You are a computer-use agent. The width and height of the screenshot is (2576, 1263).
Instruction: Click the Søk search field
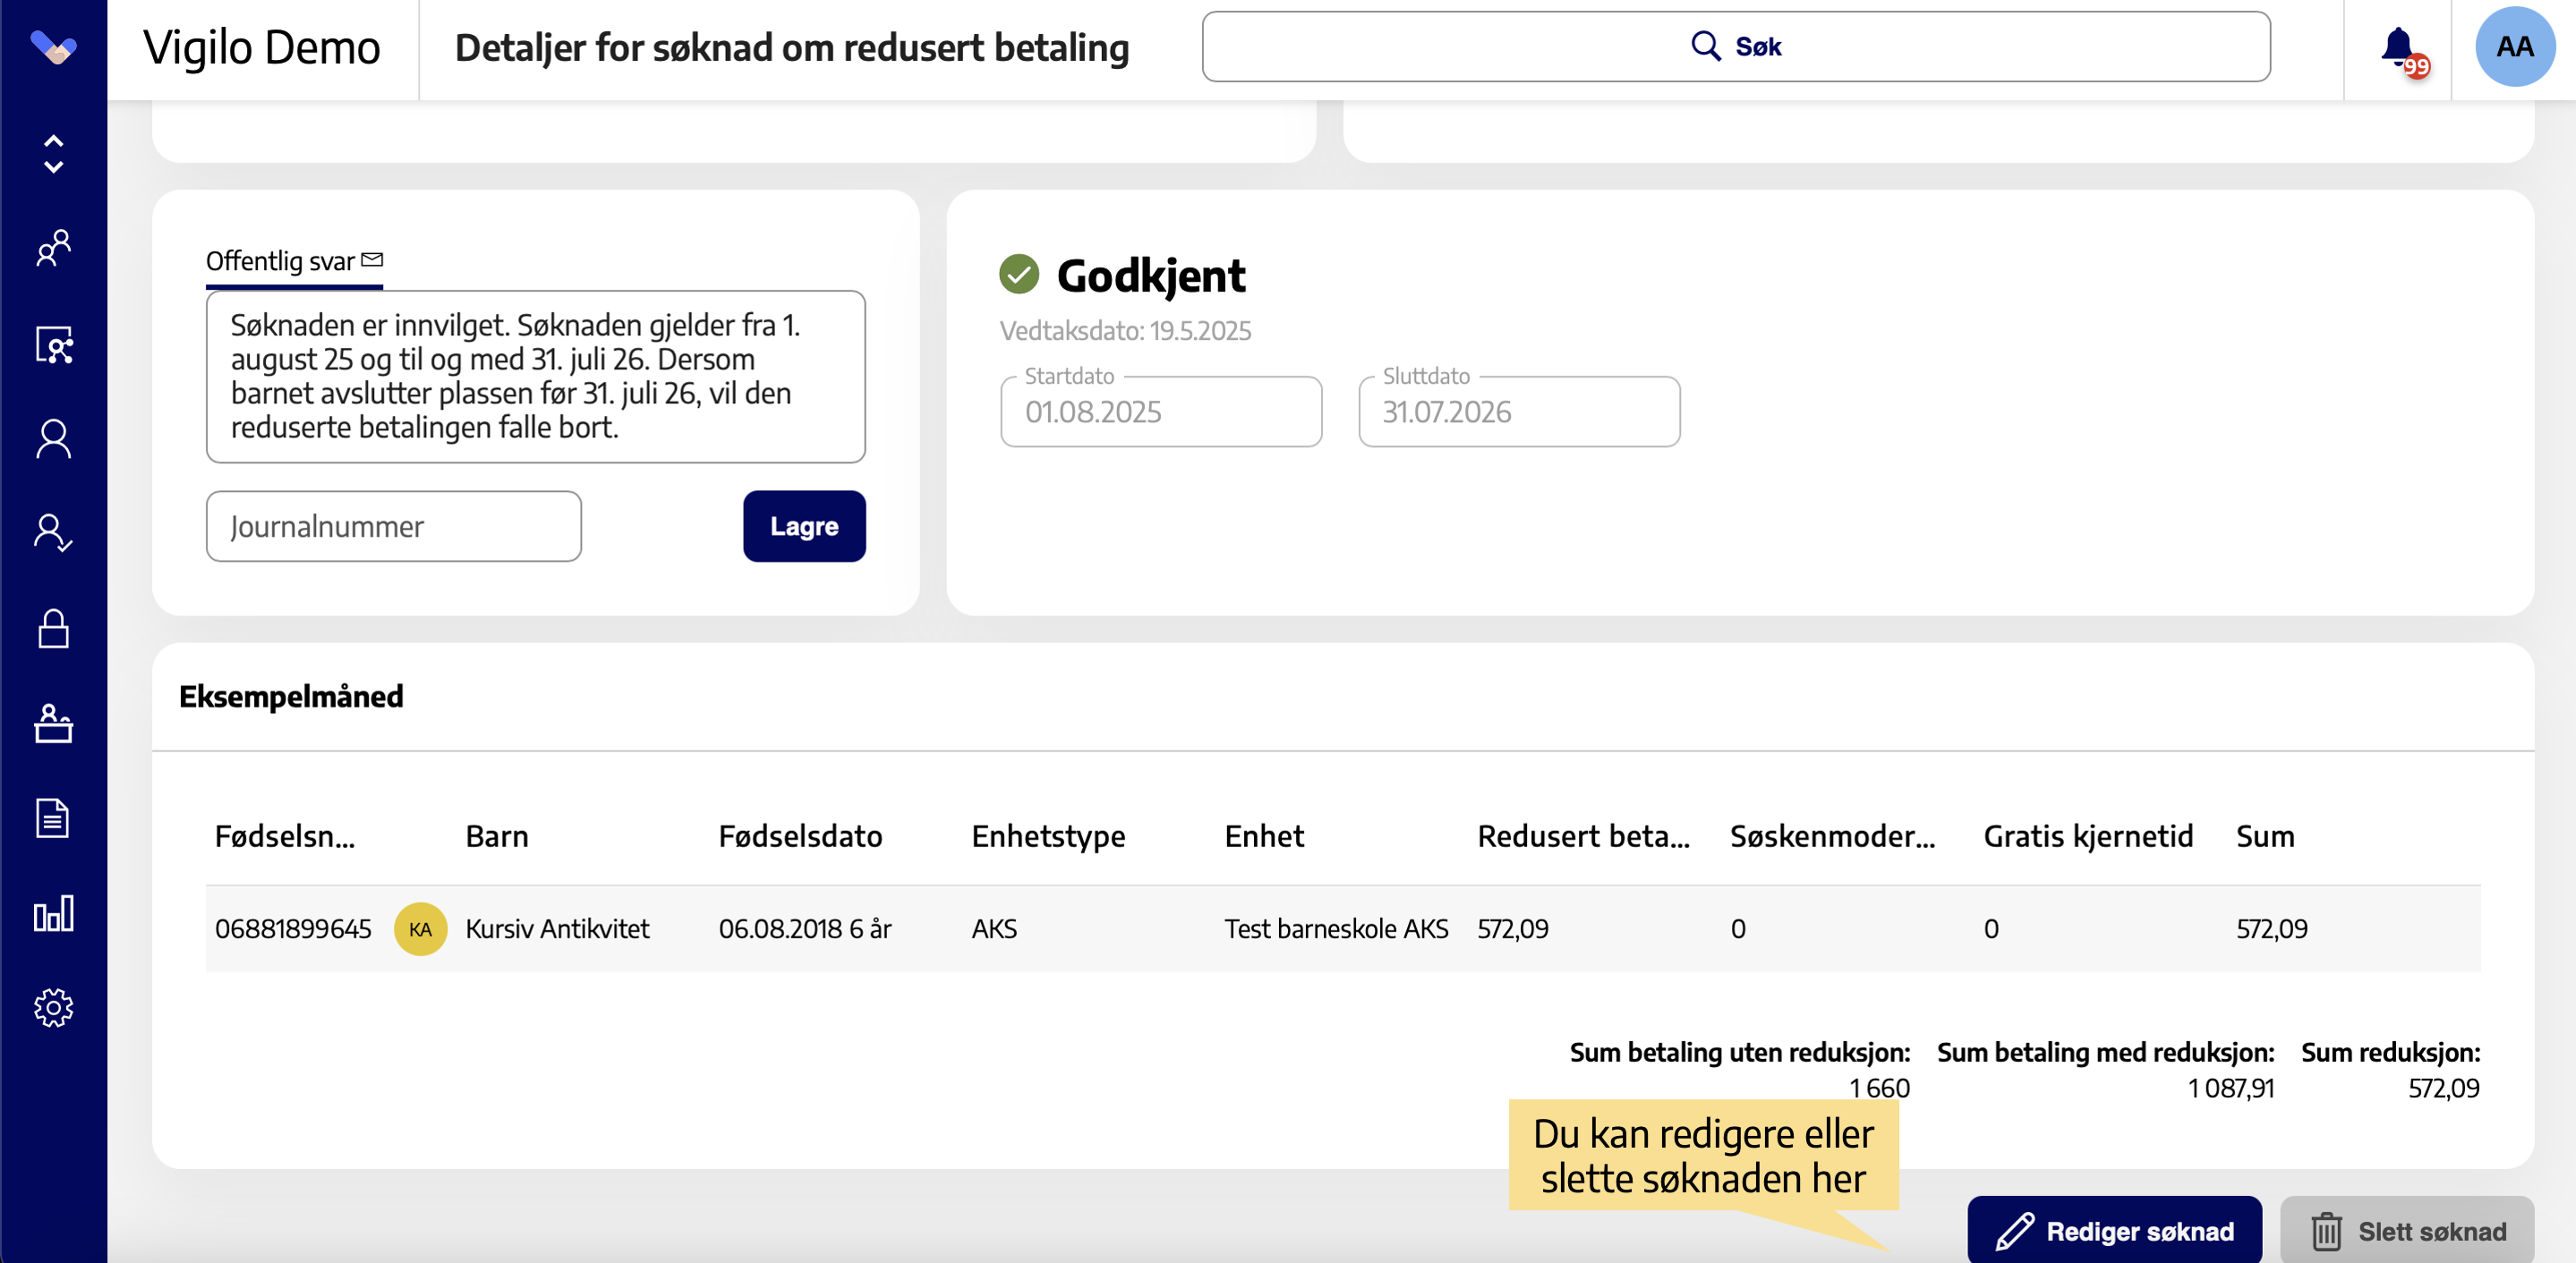(x=1736, y=47)
